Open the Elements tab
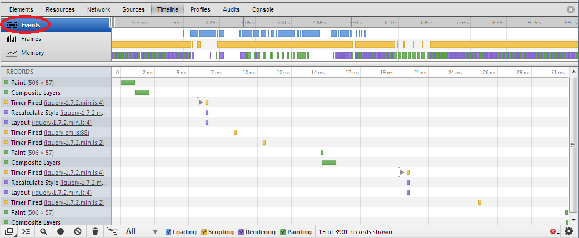The image size is (579, 238). pyautogui.click(x=21, y=9)
